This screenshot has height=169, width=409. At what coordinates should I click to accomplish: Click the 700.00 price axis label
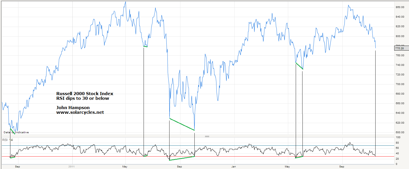click(x=400, y=84)
